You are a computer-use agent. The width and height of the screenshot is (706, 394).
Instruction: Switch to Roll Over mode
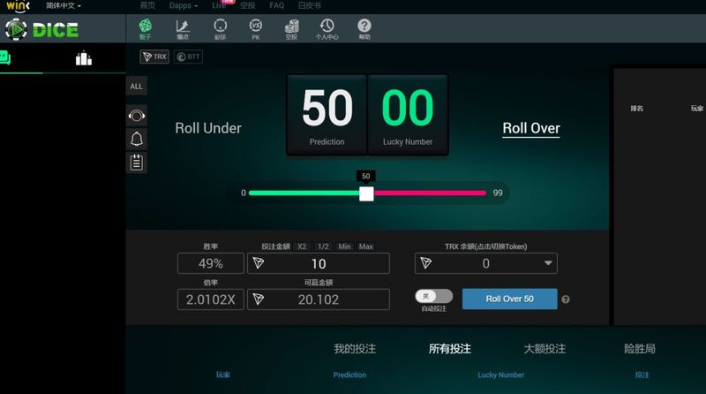(x=531, y=128)
